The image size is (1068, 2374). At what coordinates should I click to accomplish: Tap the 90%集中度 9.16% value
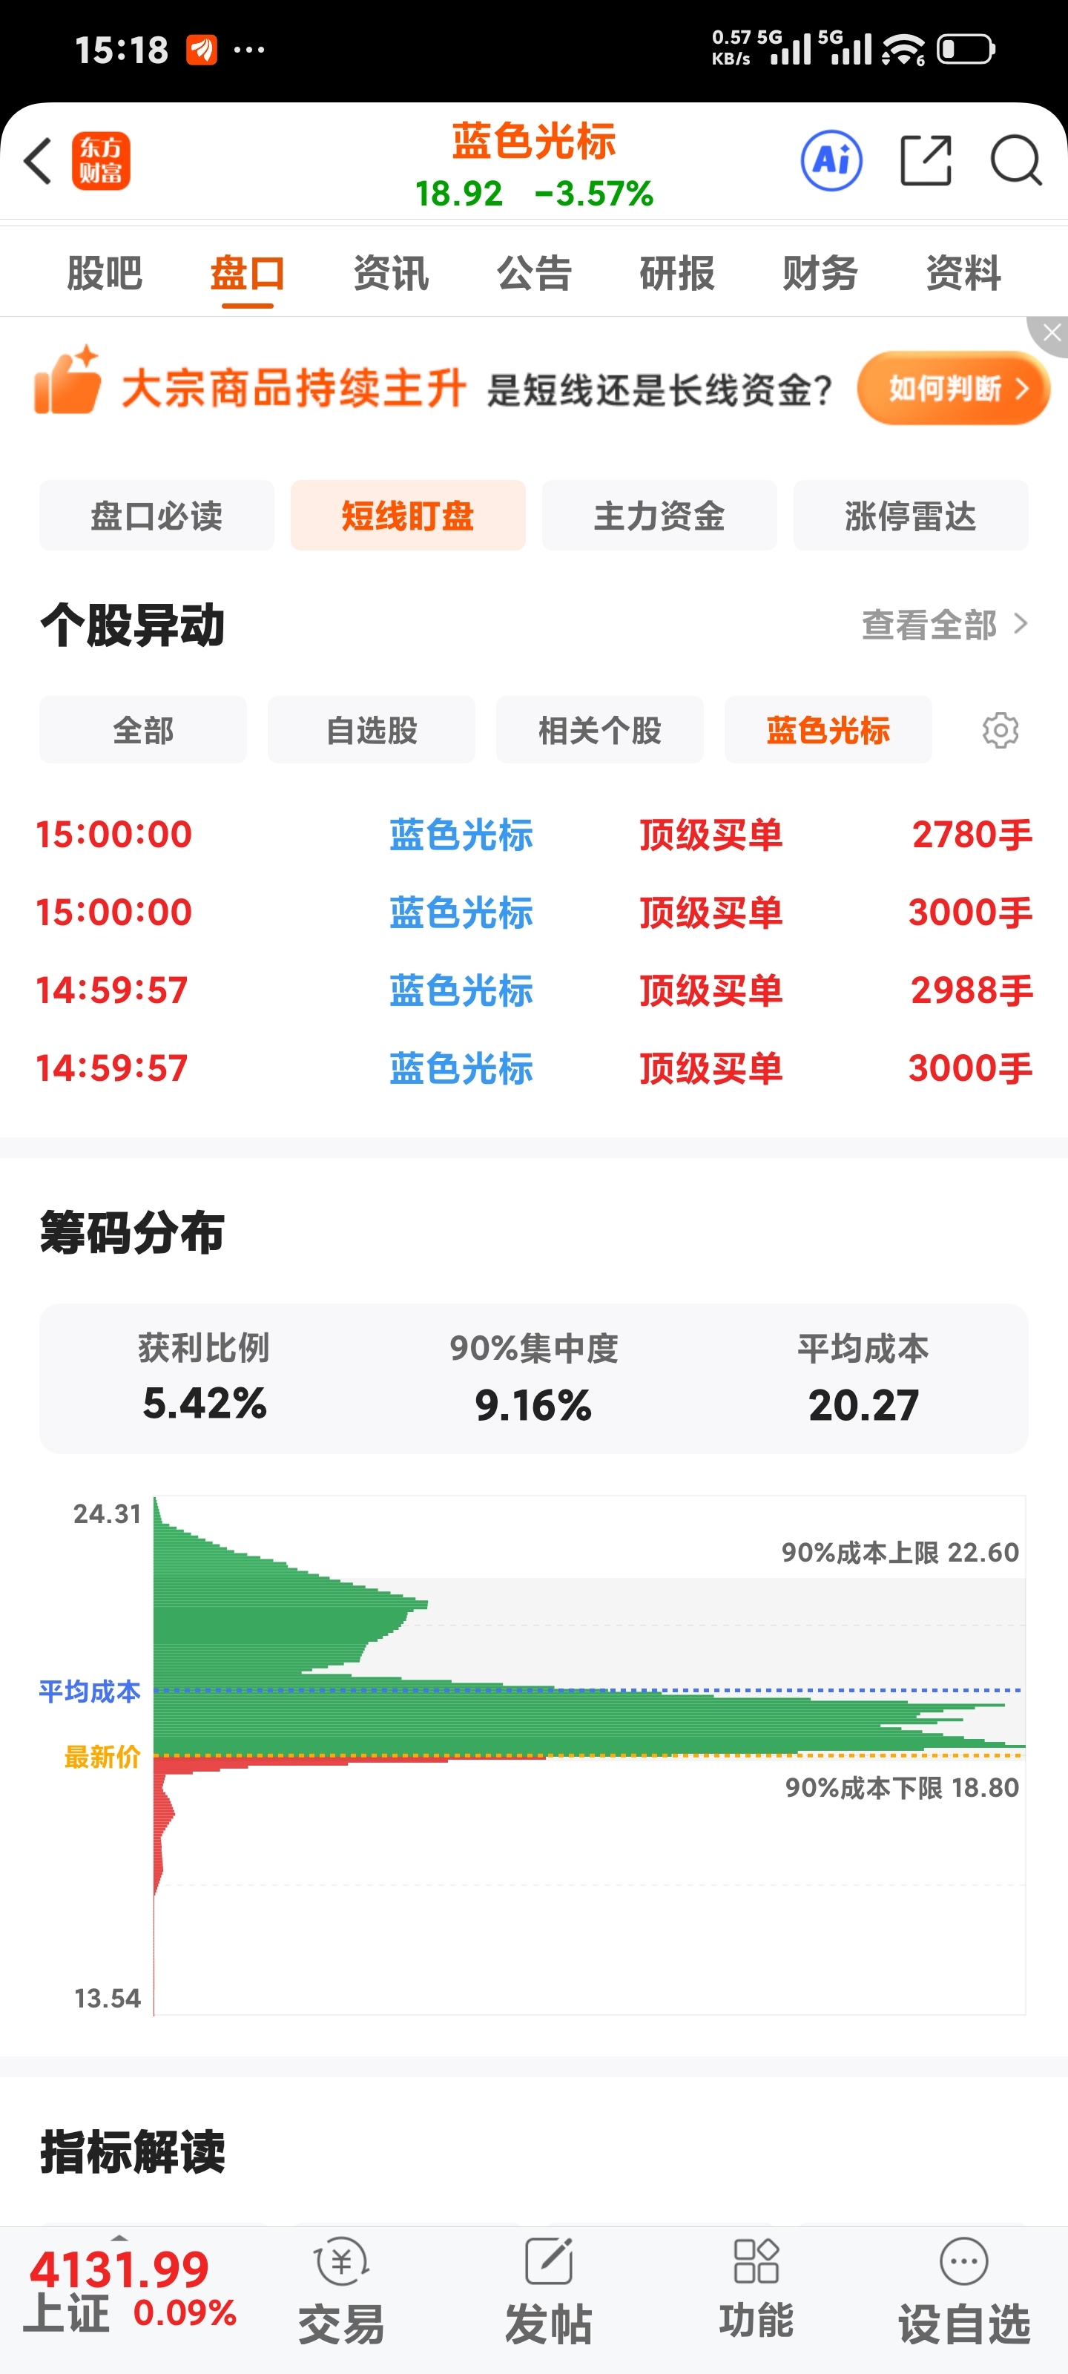533,1405
